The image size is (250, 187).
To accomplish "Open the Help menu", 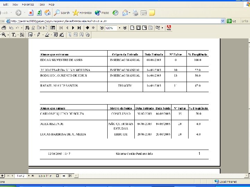I will point(51,5).
